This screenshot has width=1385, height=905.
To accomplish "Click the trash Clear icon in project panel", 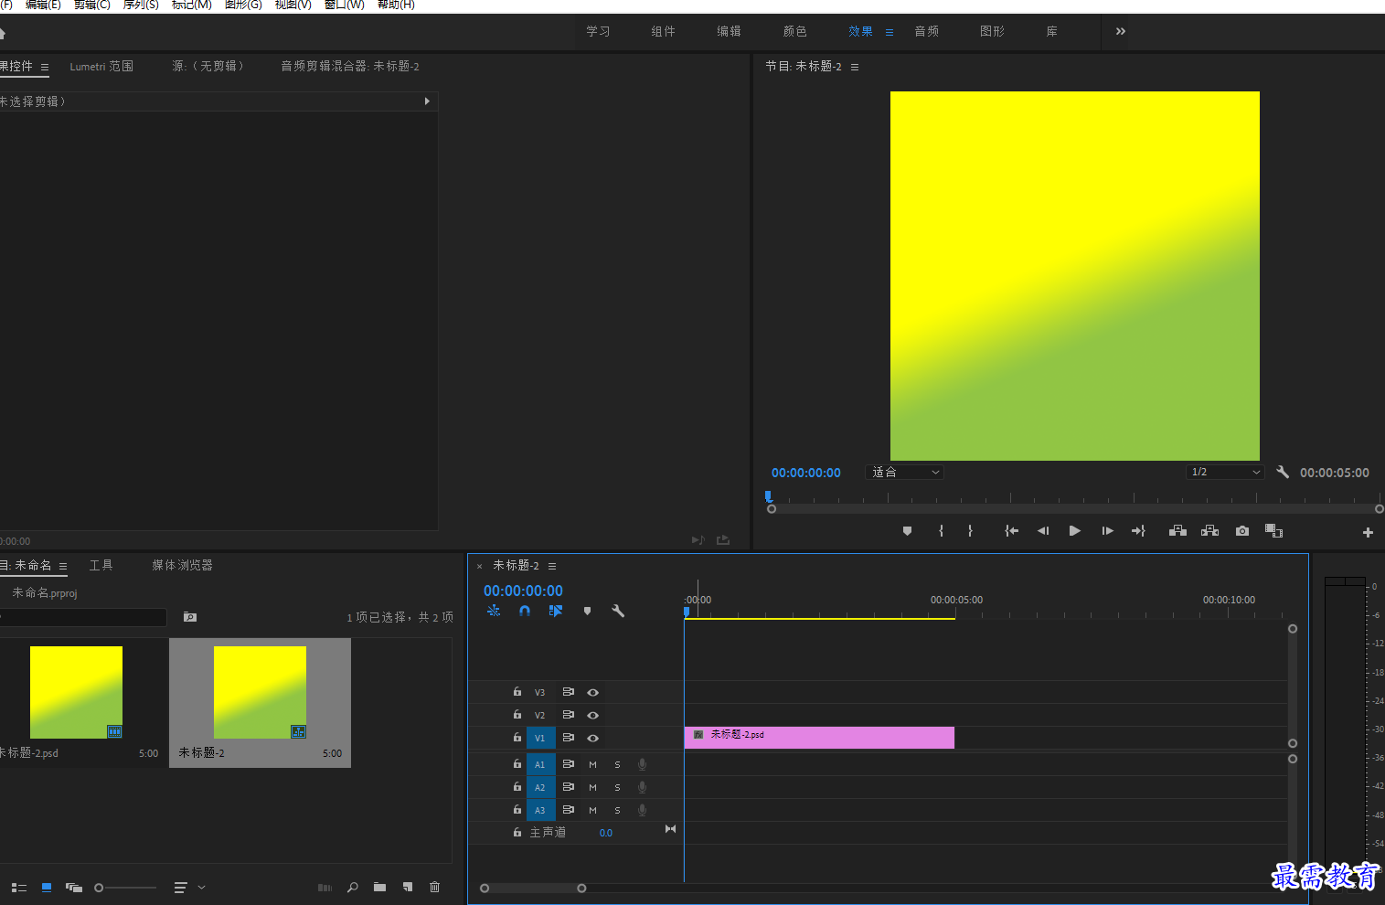I will [x=435, y=887].
